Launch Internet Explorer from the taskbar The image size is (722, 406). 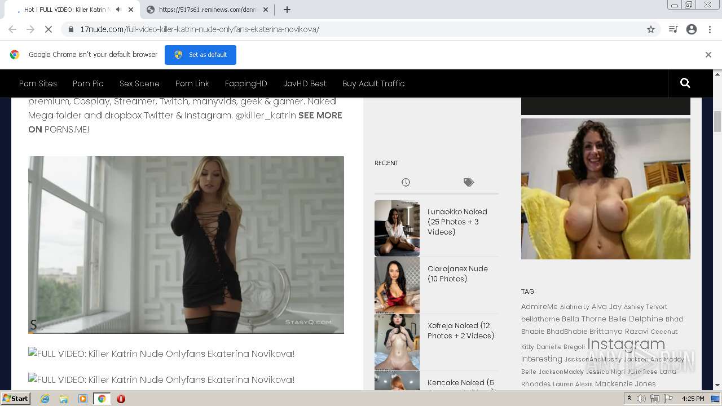pos(45,399)
